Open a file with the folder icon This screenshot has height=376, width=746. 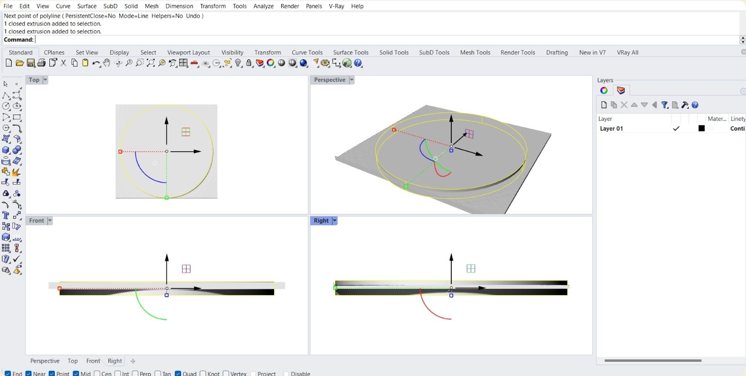(20, 63)
